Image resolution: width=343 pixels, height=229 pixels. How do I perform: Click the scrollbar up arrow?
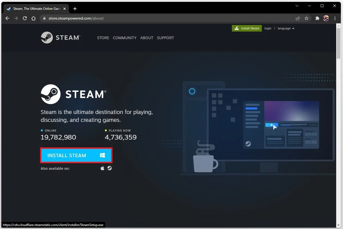point(339,26)
